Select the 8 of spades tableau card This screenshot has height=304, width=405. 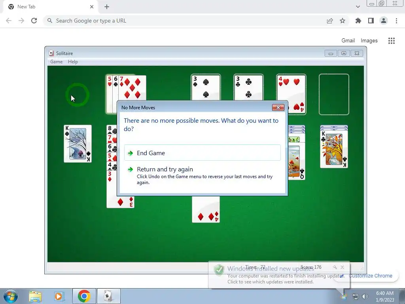(x=112, y=130)
